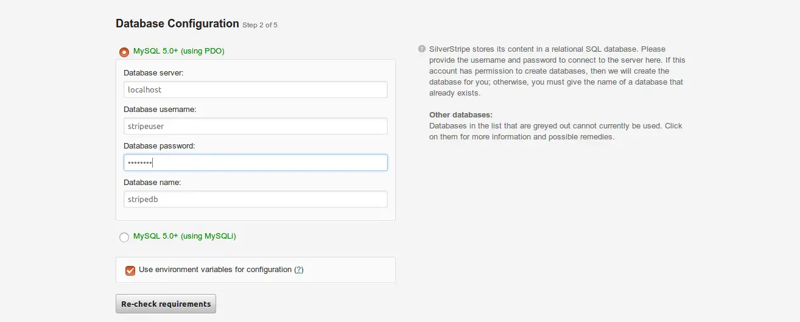Click into the Database username field
This screenshot has width=800, height=322.
click(x=256, y=126)
